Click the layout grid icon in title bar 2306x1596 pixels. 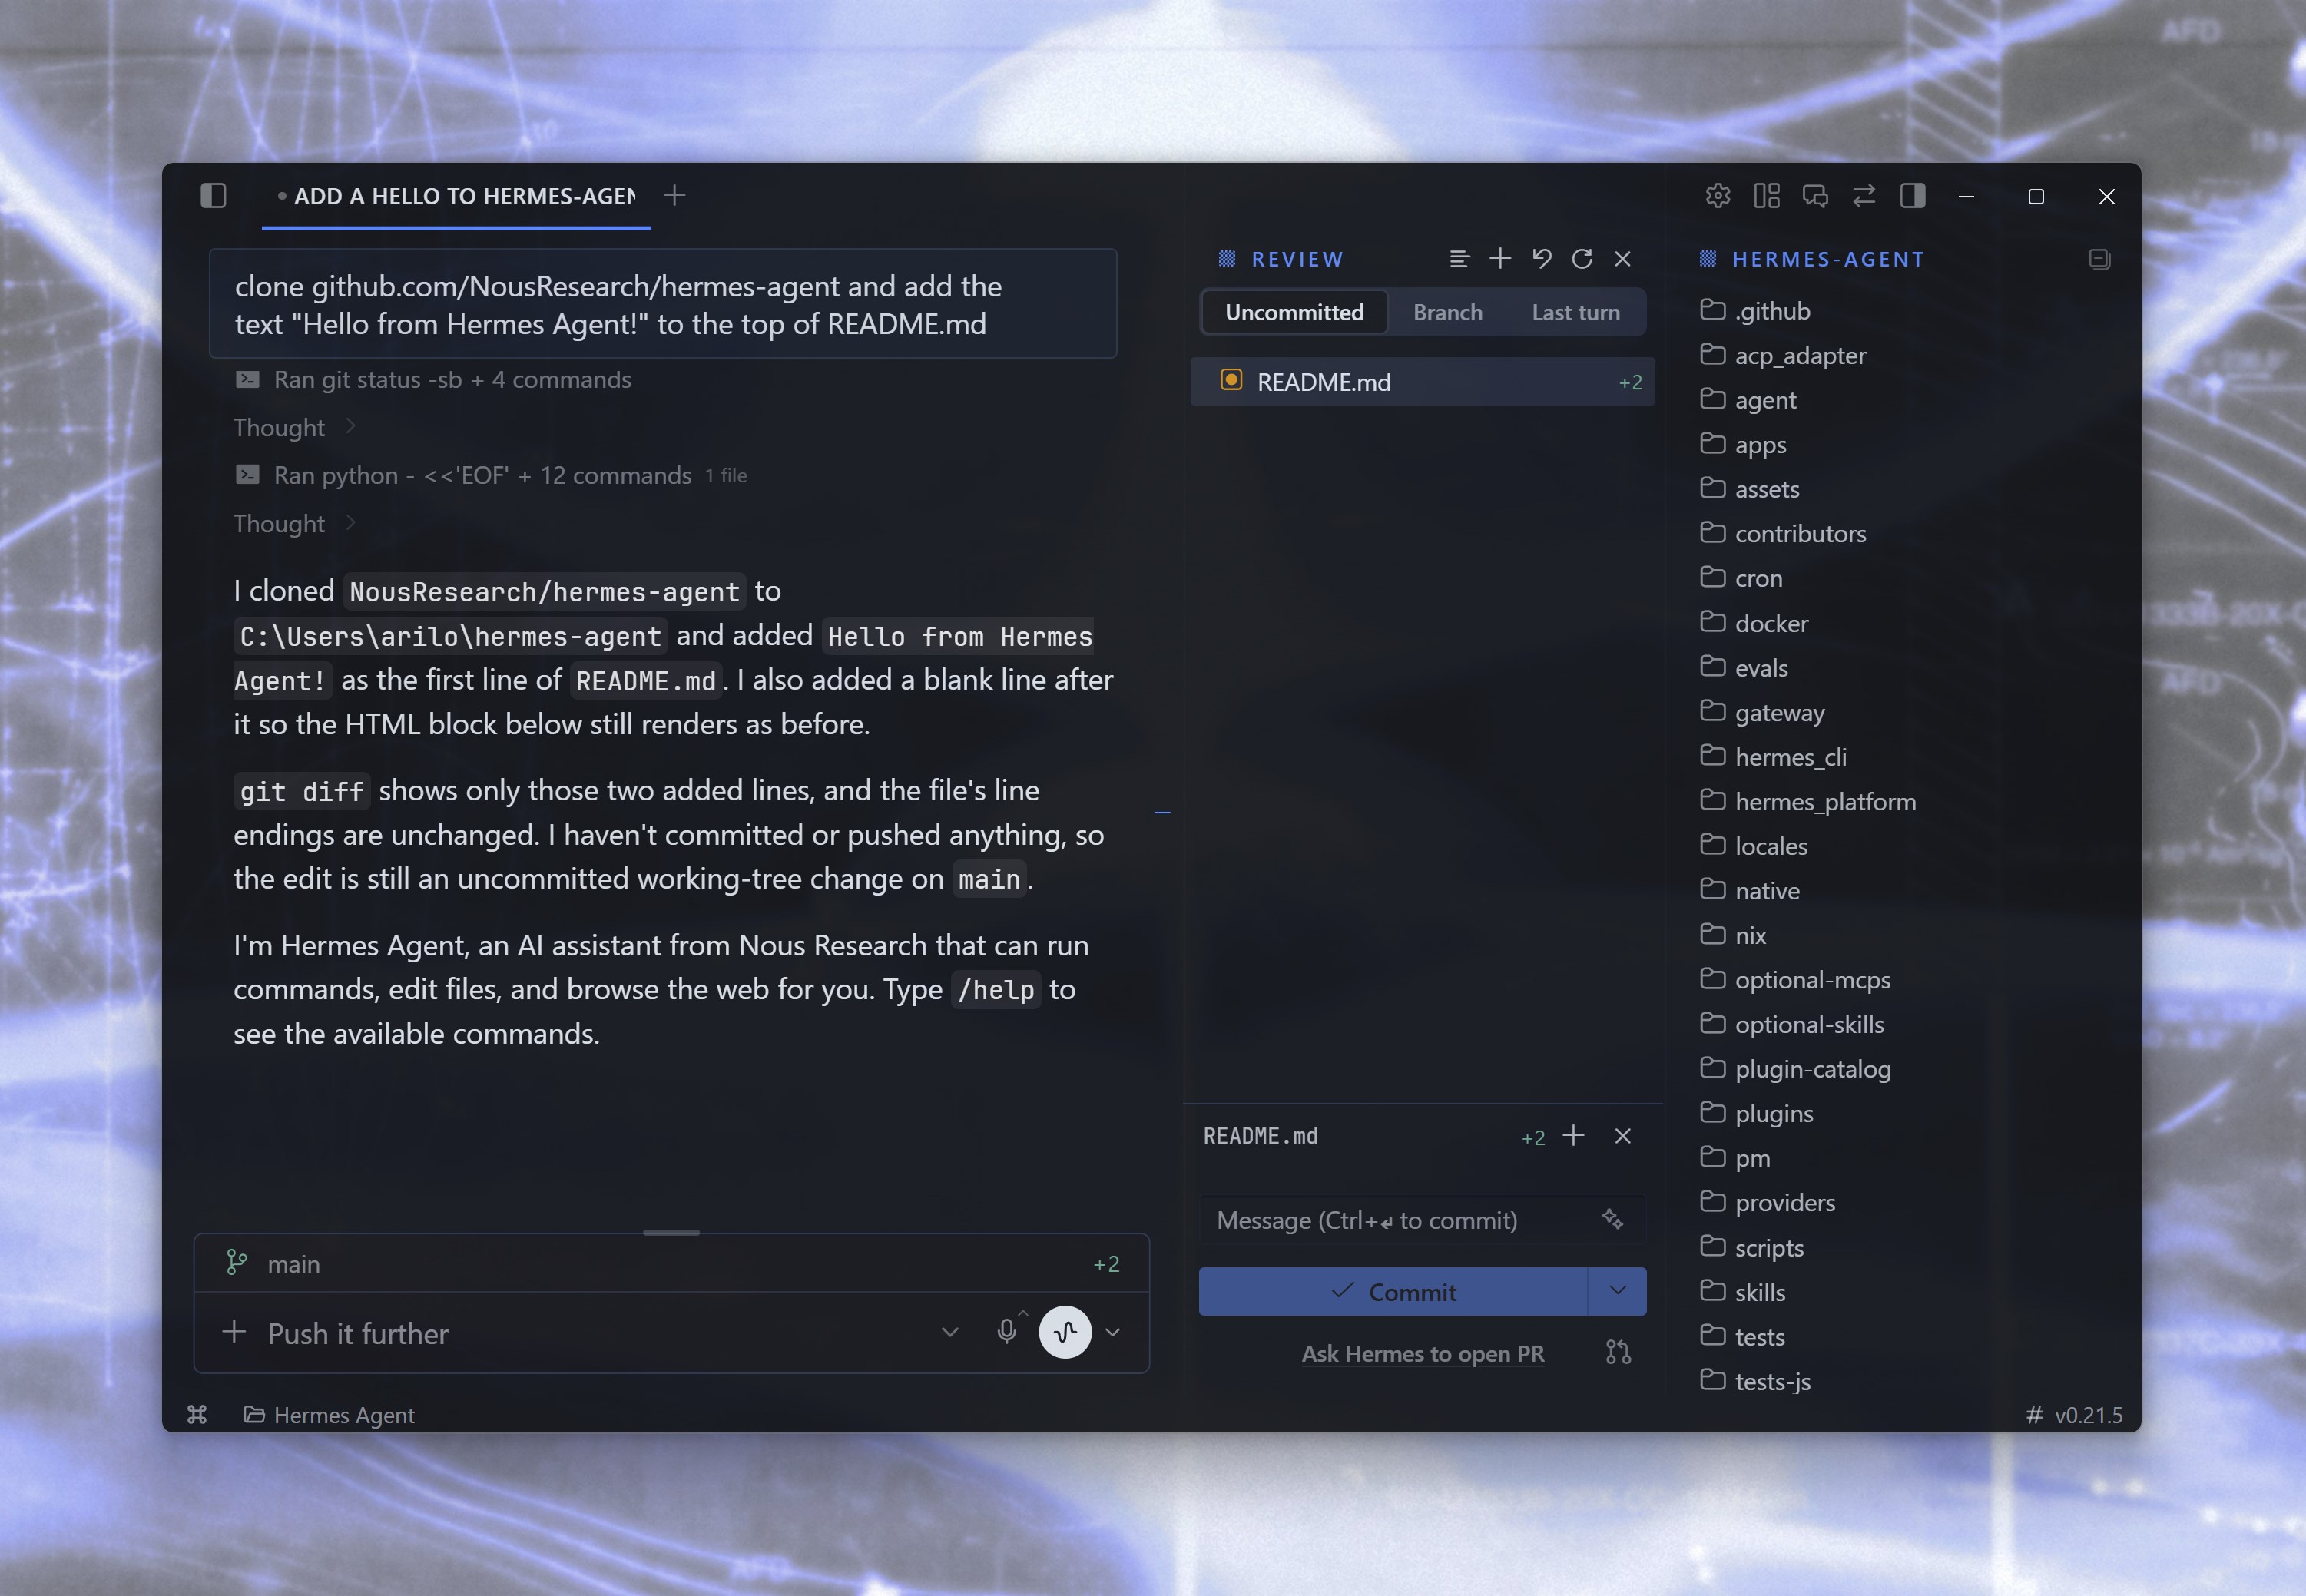[1767, 196]
